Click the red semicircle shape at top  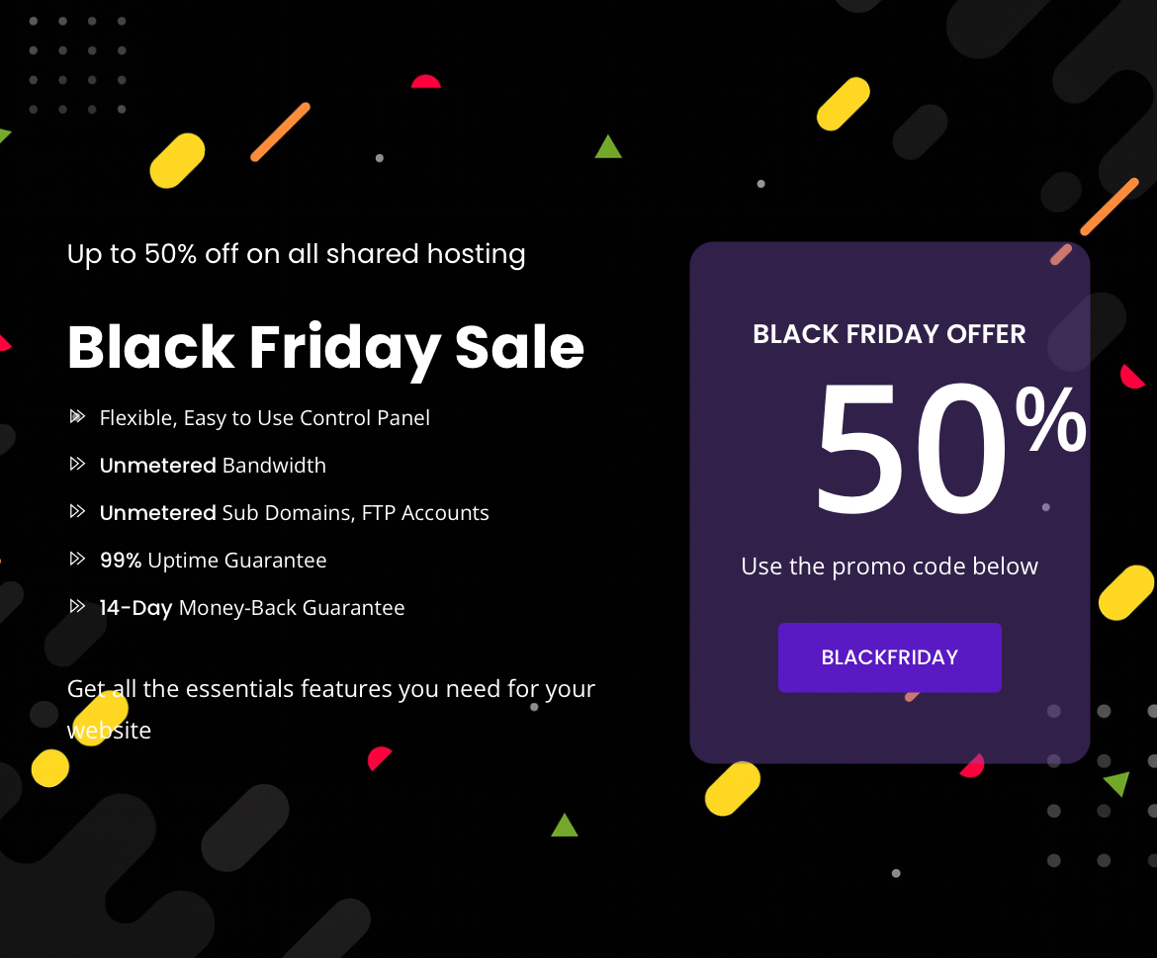pyautogui.click(x=426, y=82)
